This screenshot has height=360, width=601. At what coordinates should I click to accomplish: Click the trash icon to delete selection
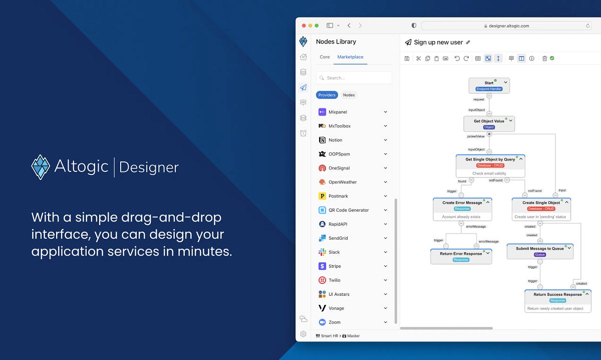point(544,58)
